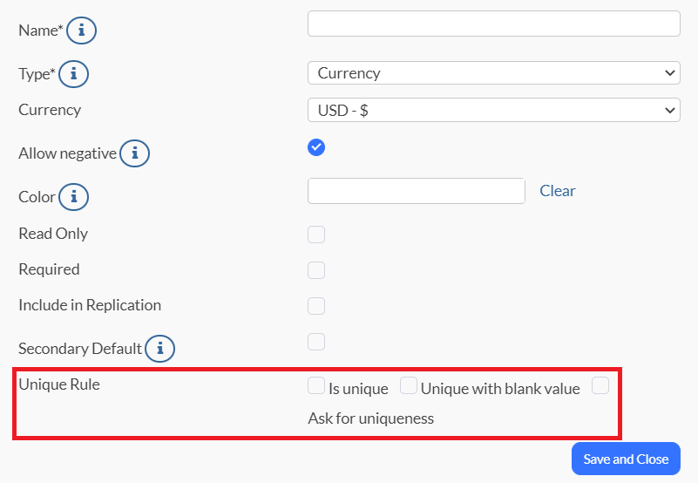Focus the Name text input field
This screenshot has width=698, height=483.
pos(494,24)
